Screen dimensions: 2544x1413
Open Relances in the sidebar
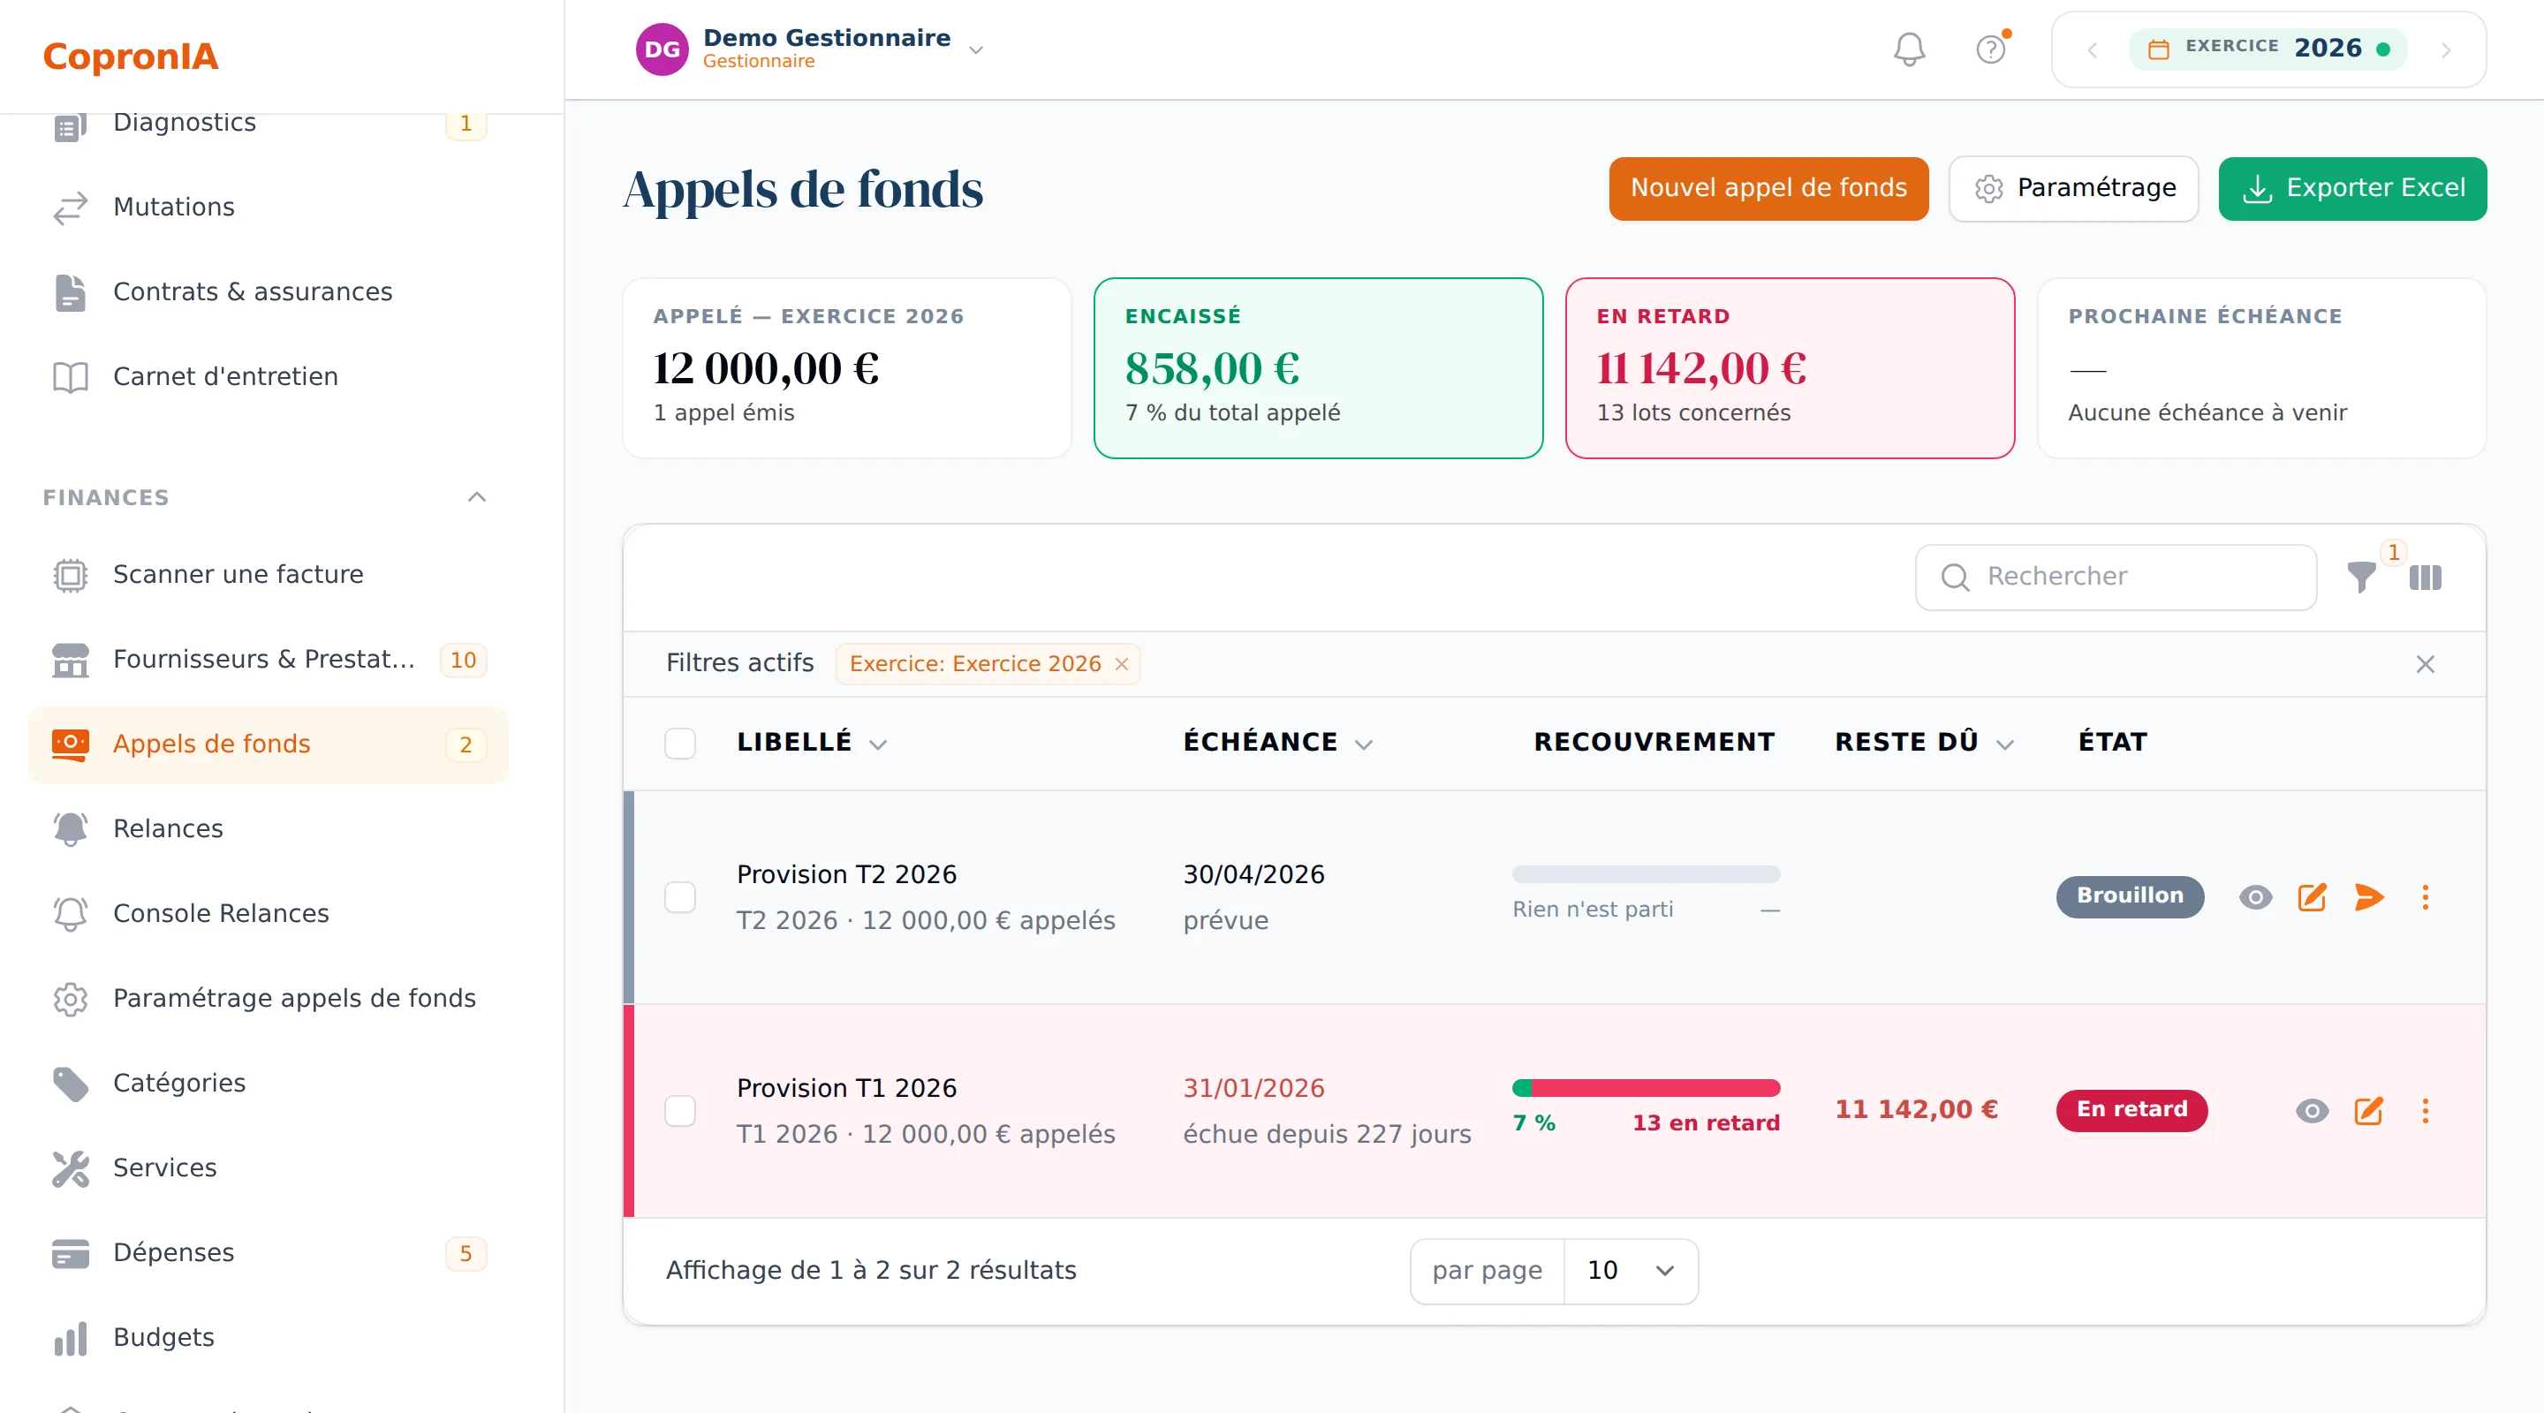268,828
